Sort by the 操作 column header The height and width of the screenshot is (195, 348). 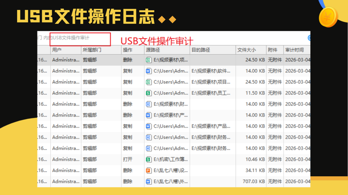pos(133,50)
